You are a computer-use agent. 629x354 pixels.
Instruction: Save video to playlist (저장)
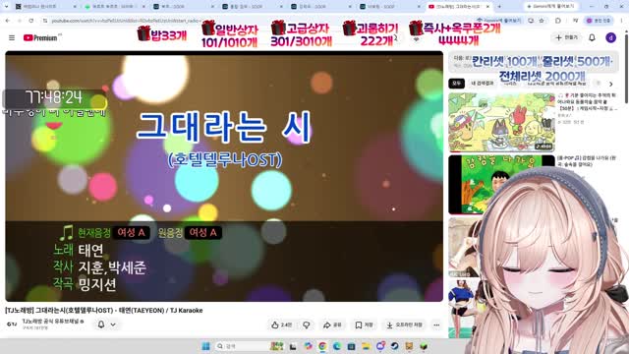364,324
